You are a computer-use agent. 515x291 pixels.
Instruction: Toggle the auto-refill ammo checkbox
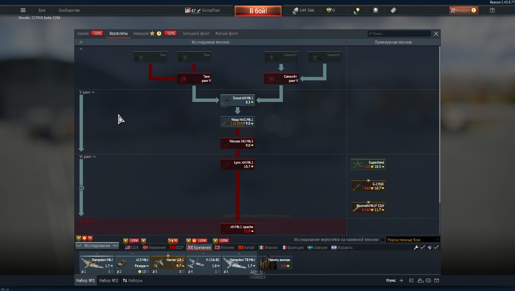pos(436,247)
